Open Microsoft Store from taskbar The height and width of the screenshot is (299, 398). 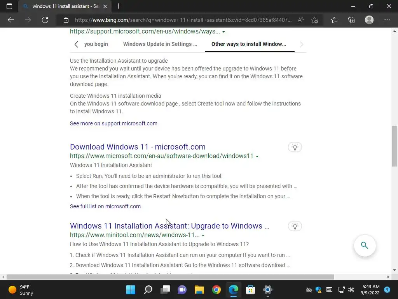coord(251,290)
